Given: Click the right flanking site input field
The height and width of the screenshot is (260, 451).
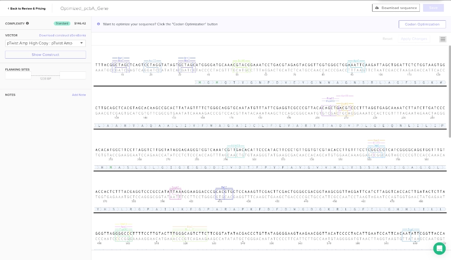Looking at the screenshot, I should [73, 75].
